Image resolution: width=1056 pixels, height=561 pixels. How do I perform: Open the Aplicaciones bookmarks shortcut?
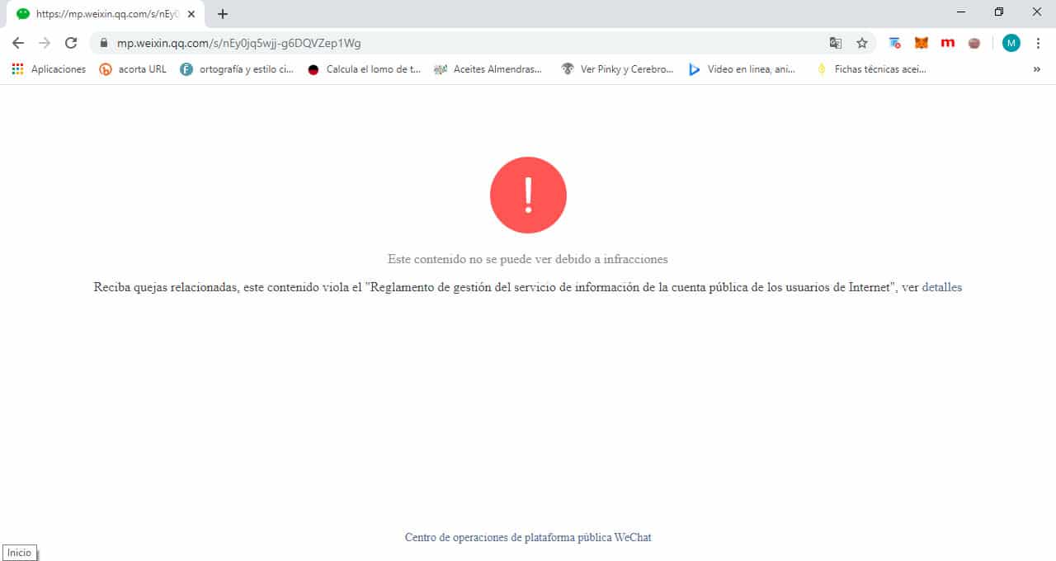click(x=49, y=69)
